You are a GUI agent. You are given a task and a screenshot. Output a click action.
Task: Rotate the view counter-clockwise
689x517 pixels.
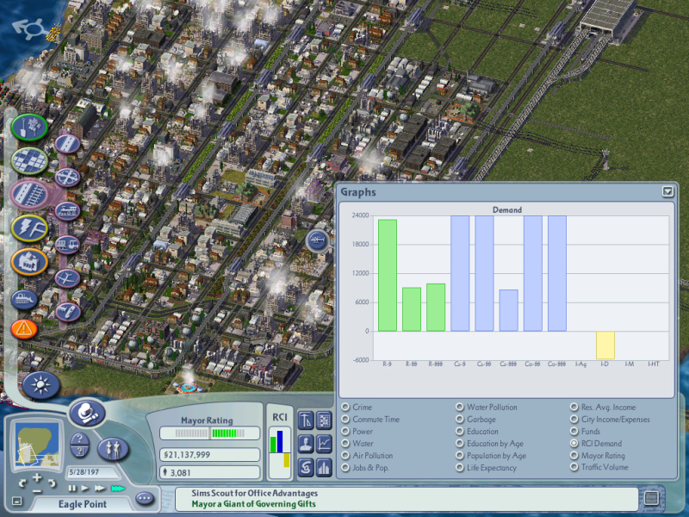click(23, 483)
